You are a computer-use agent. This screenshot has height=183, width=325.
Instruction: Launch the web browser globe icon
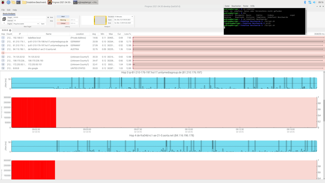tap(8, 2)
